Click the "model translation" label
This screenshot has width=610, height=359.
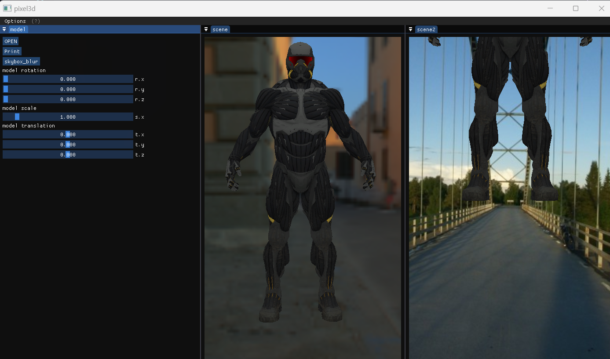[x=29, y=126]
